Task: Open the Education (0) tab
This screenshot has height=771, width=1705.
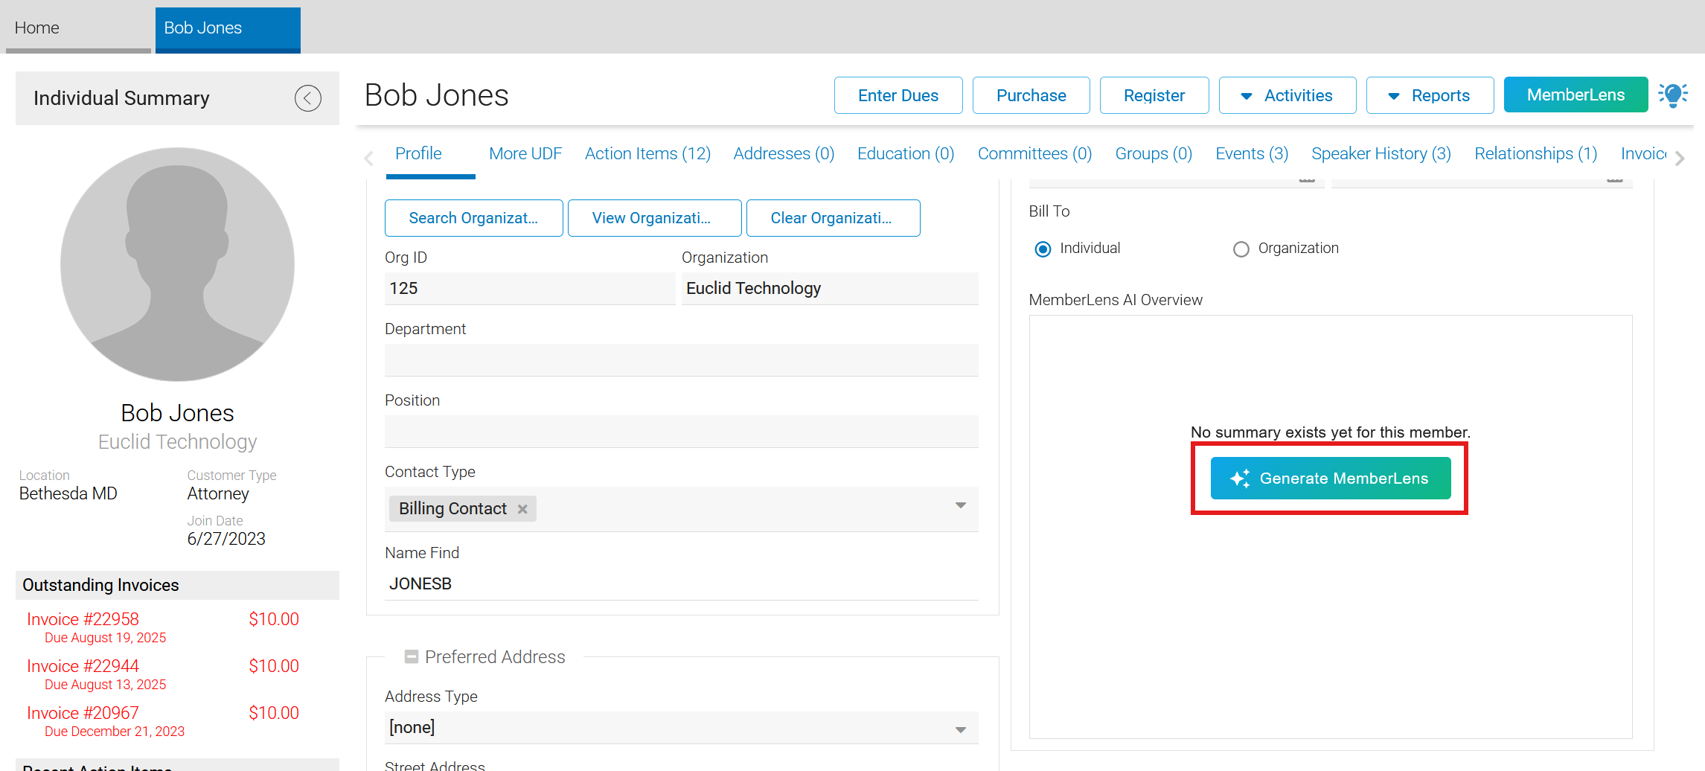Action: pos(905,153)
